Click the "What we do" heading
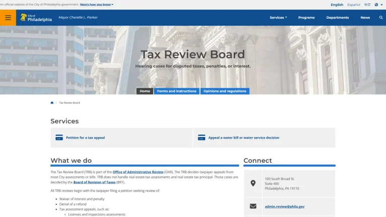Viewport: 386px width, 217px height. [71, 160]
